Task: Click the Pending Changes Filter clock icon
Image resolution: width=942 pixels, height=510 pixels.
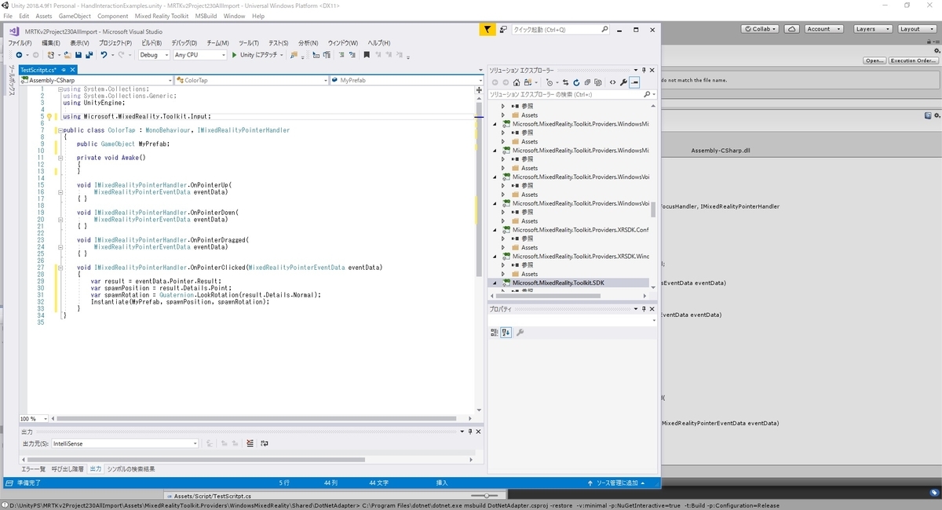Action: pyautogui.click(x=549, y=82)
